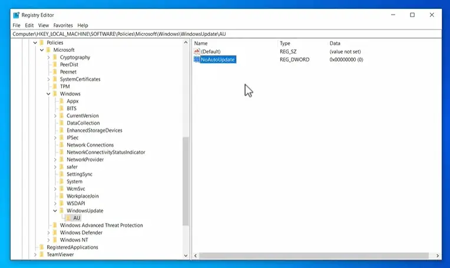This screenshot has width=450, height=268.
Task: Expand the CurrentVersion key
Action: [55, 115]
